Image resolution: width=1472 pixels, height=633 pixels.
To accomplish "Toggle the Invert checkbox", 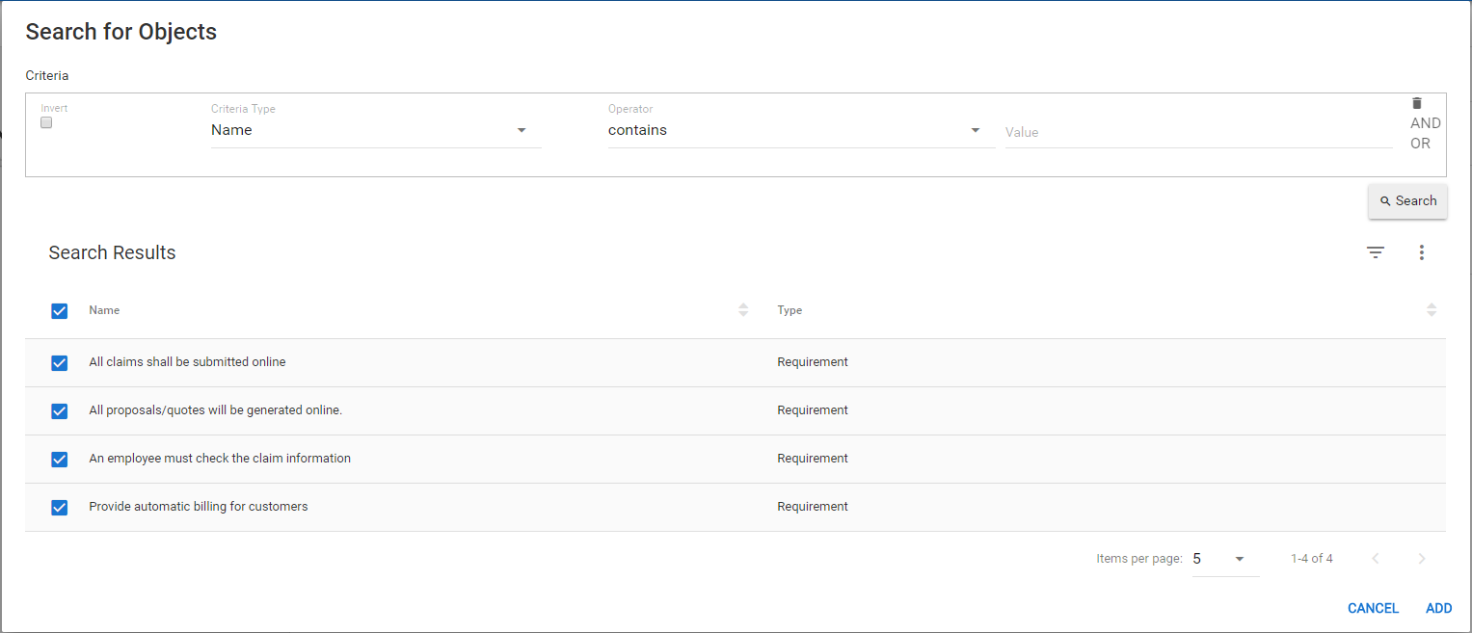I will [x=46, y=123].
